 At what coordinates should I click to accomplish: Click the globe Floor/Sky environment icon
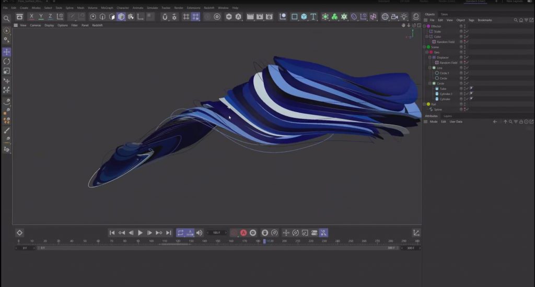click(x=385, y=17)
